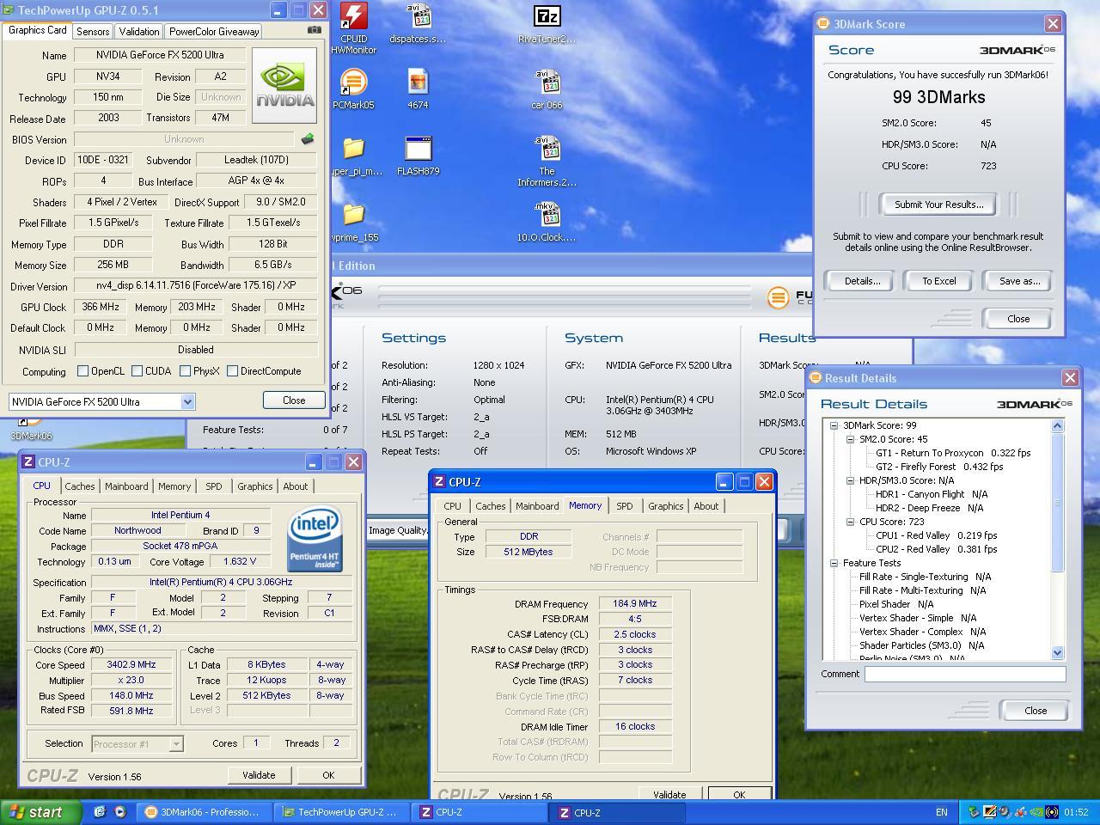Viewport: 1100px width, 825px height.
Task: Open the dispatces video file icon
Action: click(x=418, y=17)
